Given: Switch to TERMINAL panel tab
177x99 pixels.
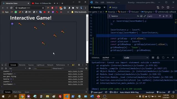Looking at the screenshot, I should tap(95, 58).
